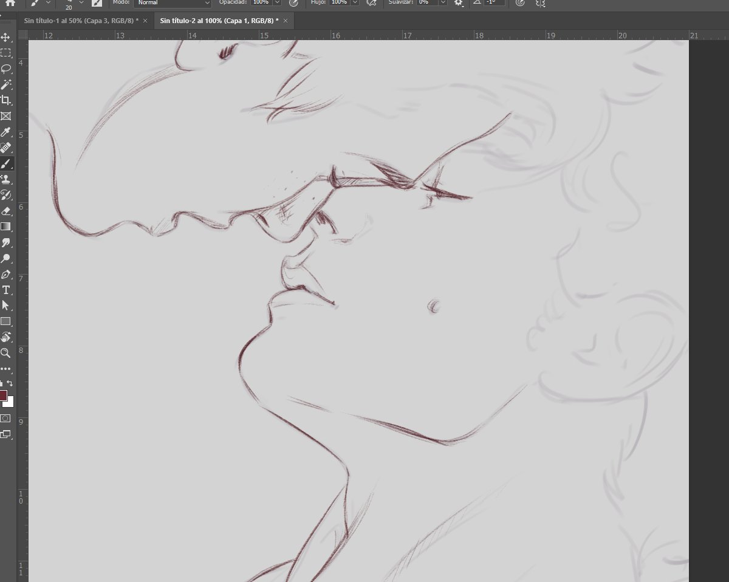
Task: Open the blending Modo dropdown set to Normal
Action: [174, 2]
